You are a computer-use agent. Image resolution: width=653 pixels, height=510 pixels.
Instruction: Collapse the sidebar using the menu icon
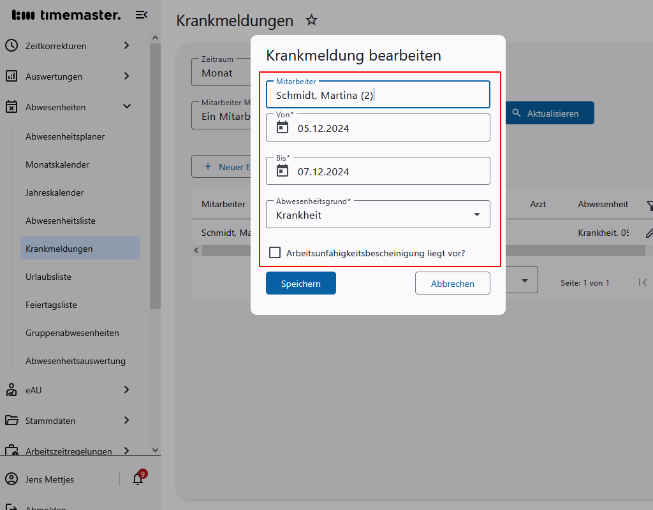142,15
